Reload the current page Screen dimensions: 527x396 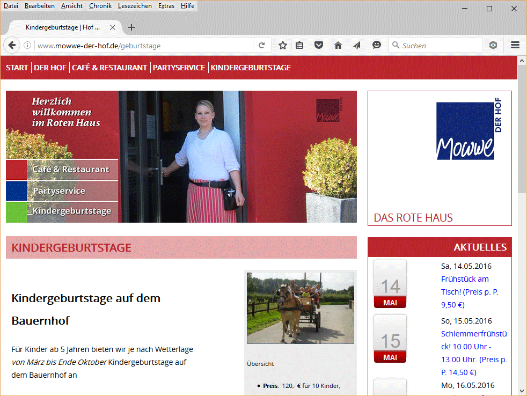tap(261, 45)
